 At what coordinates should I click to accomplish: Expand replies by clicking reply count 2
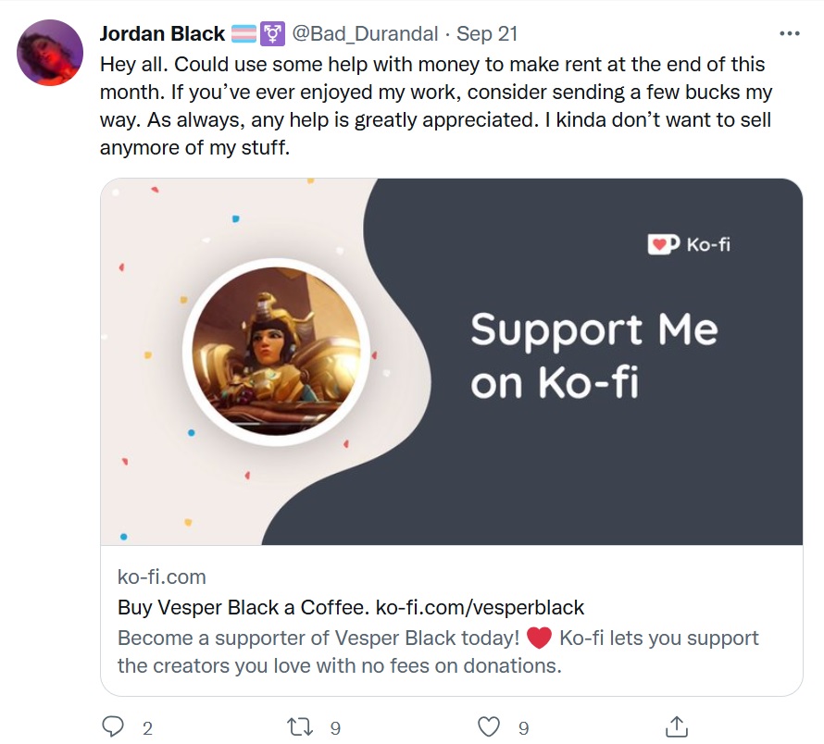[x=146, y=729]
